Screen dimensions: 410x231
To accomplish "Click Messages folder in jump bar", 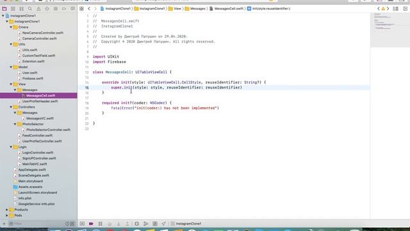I will click(x=195, y=8).
